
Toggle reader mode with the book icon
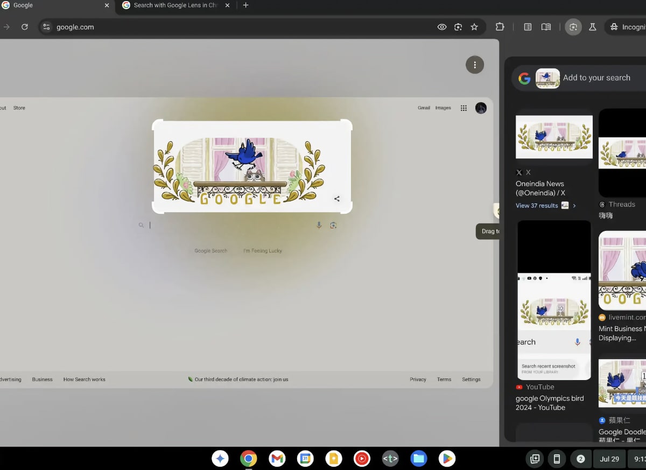(546, 26)
